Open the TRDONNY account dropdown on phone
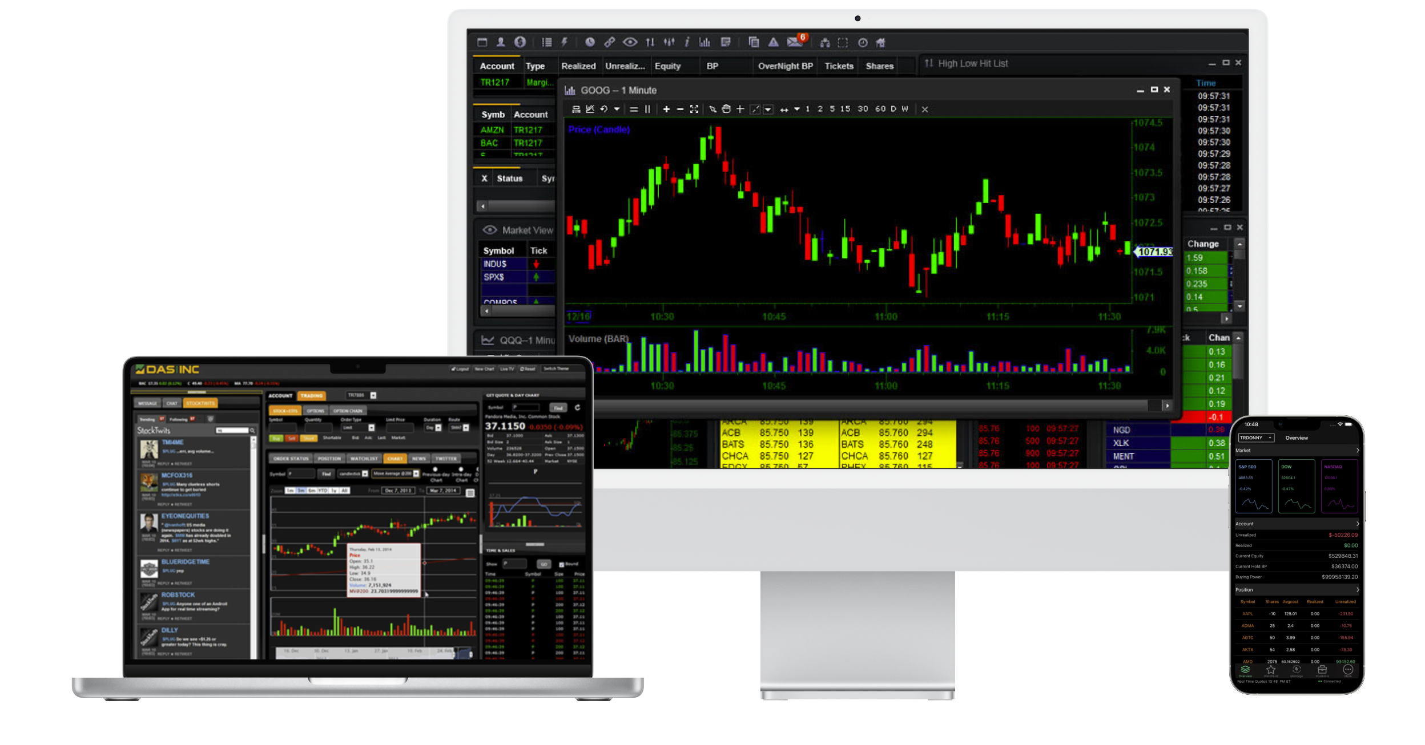Image resolution: width=1425 pixels, height=745 pixels. click(x=1256, y=438)
